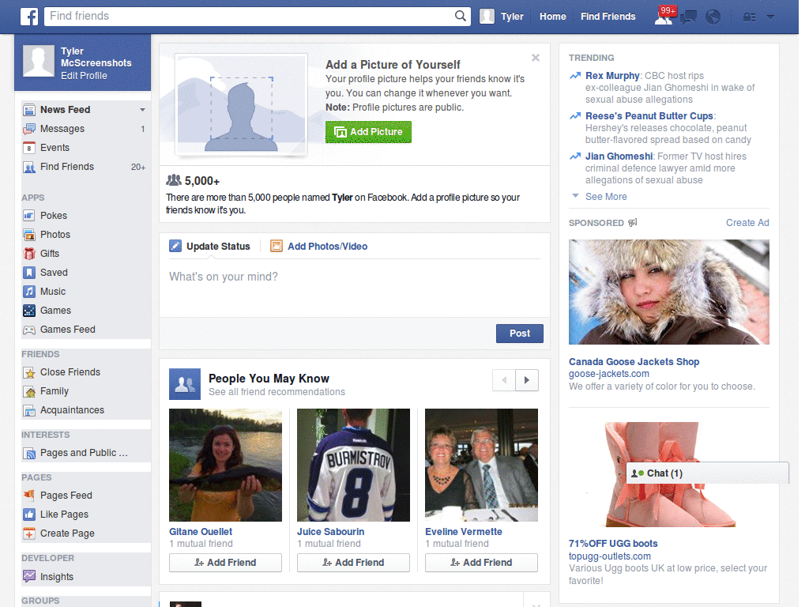The image size is (809, 607).
Task: Open friend requests icon with 99+ badge
Action: click(665, 16)
